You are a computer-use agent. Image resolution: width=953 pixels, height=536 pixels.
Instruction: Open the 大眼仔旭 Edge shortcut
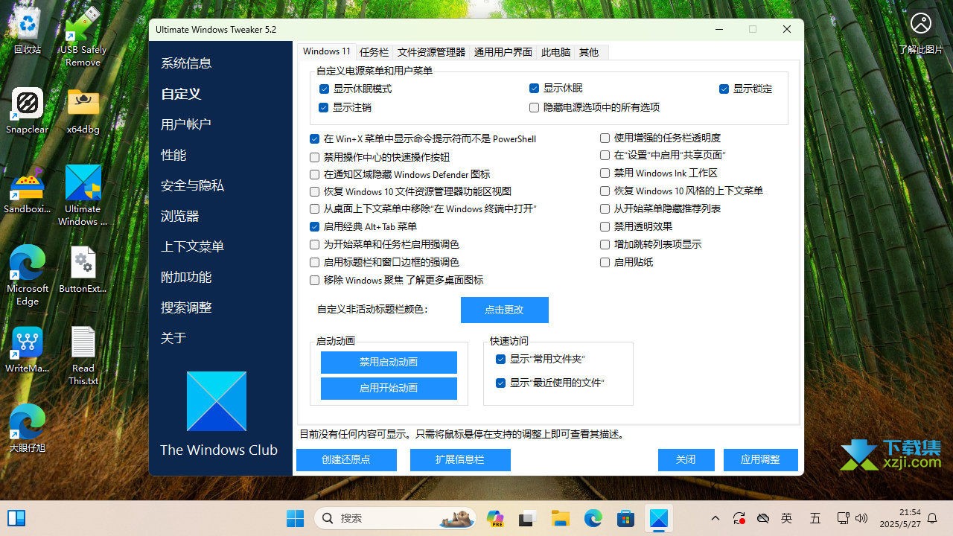tap(28, 429)
